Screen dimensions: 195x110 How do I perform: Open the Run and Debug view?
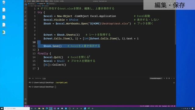tap(26, 16)
